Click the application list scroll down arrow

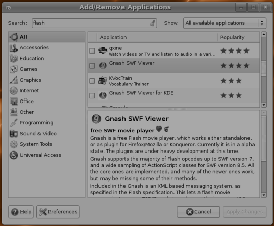pyautogui.click(x=264, y=105)
